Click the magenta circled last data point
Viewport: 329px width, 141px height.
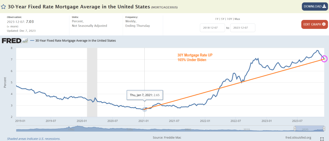pos(324,58)
